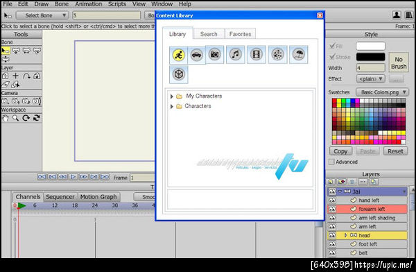Expand the head bone layer triangle
This screenshot has height=272, width=416.
click(x=345, y=235)
